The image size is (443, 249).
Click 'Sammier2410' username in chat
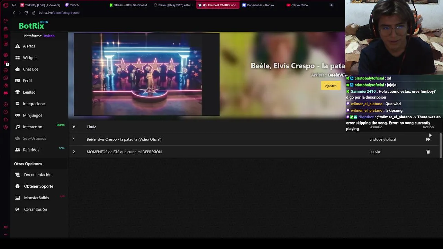point(363,91)
